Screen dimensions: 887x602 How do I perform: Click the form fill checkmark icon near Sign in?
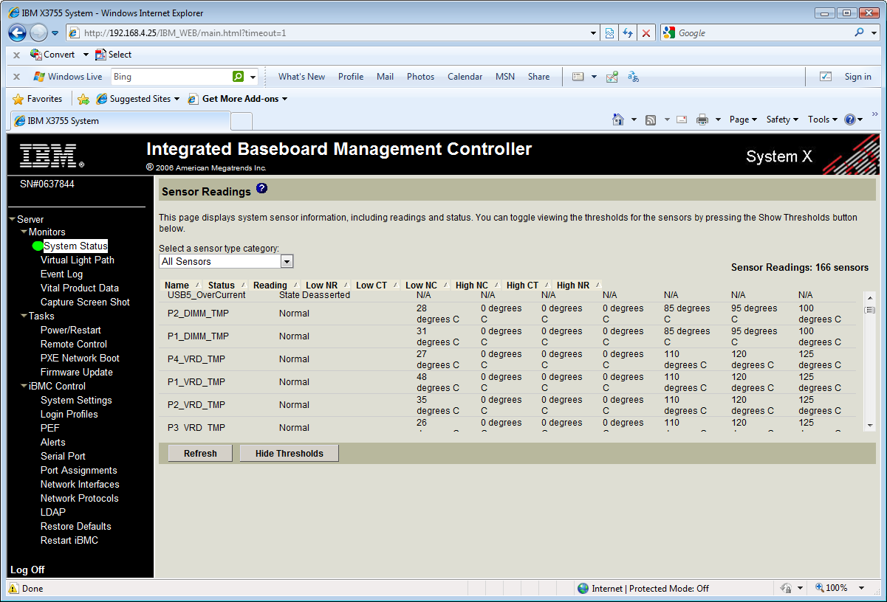coord(826,77)
